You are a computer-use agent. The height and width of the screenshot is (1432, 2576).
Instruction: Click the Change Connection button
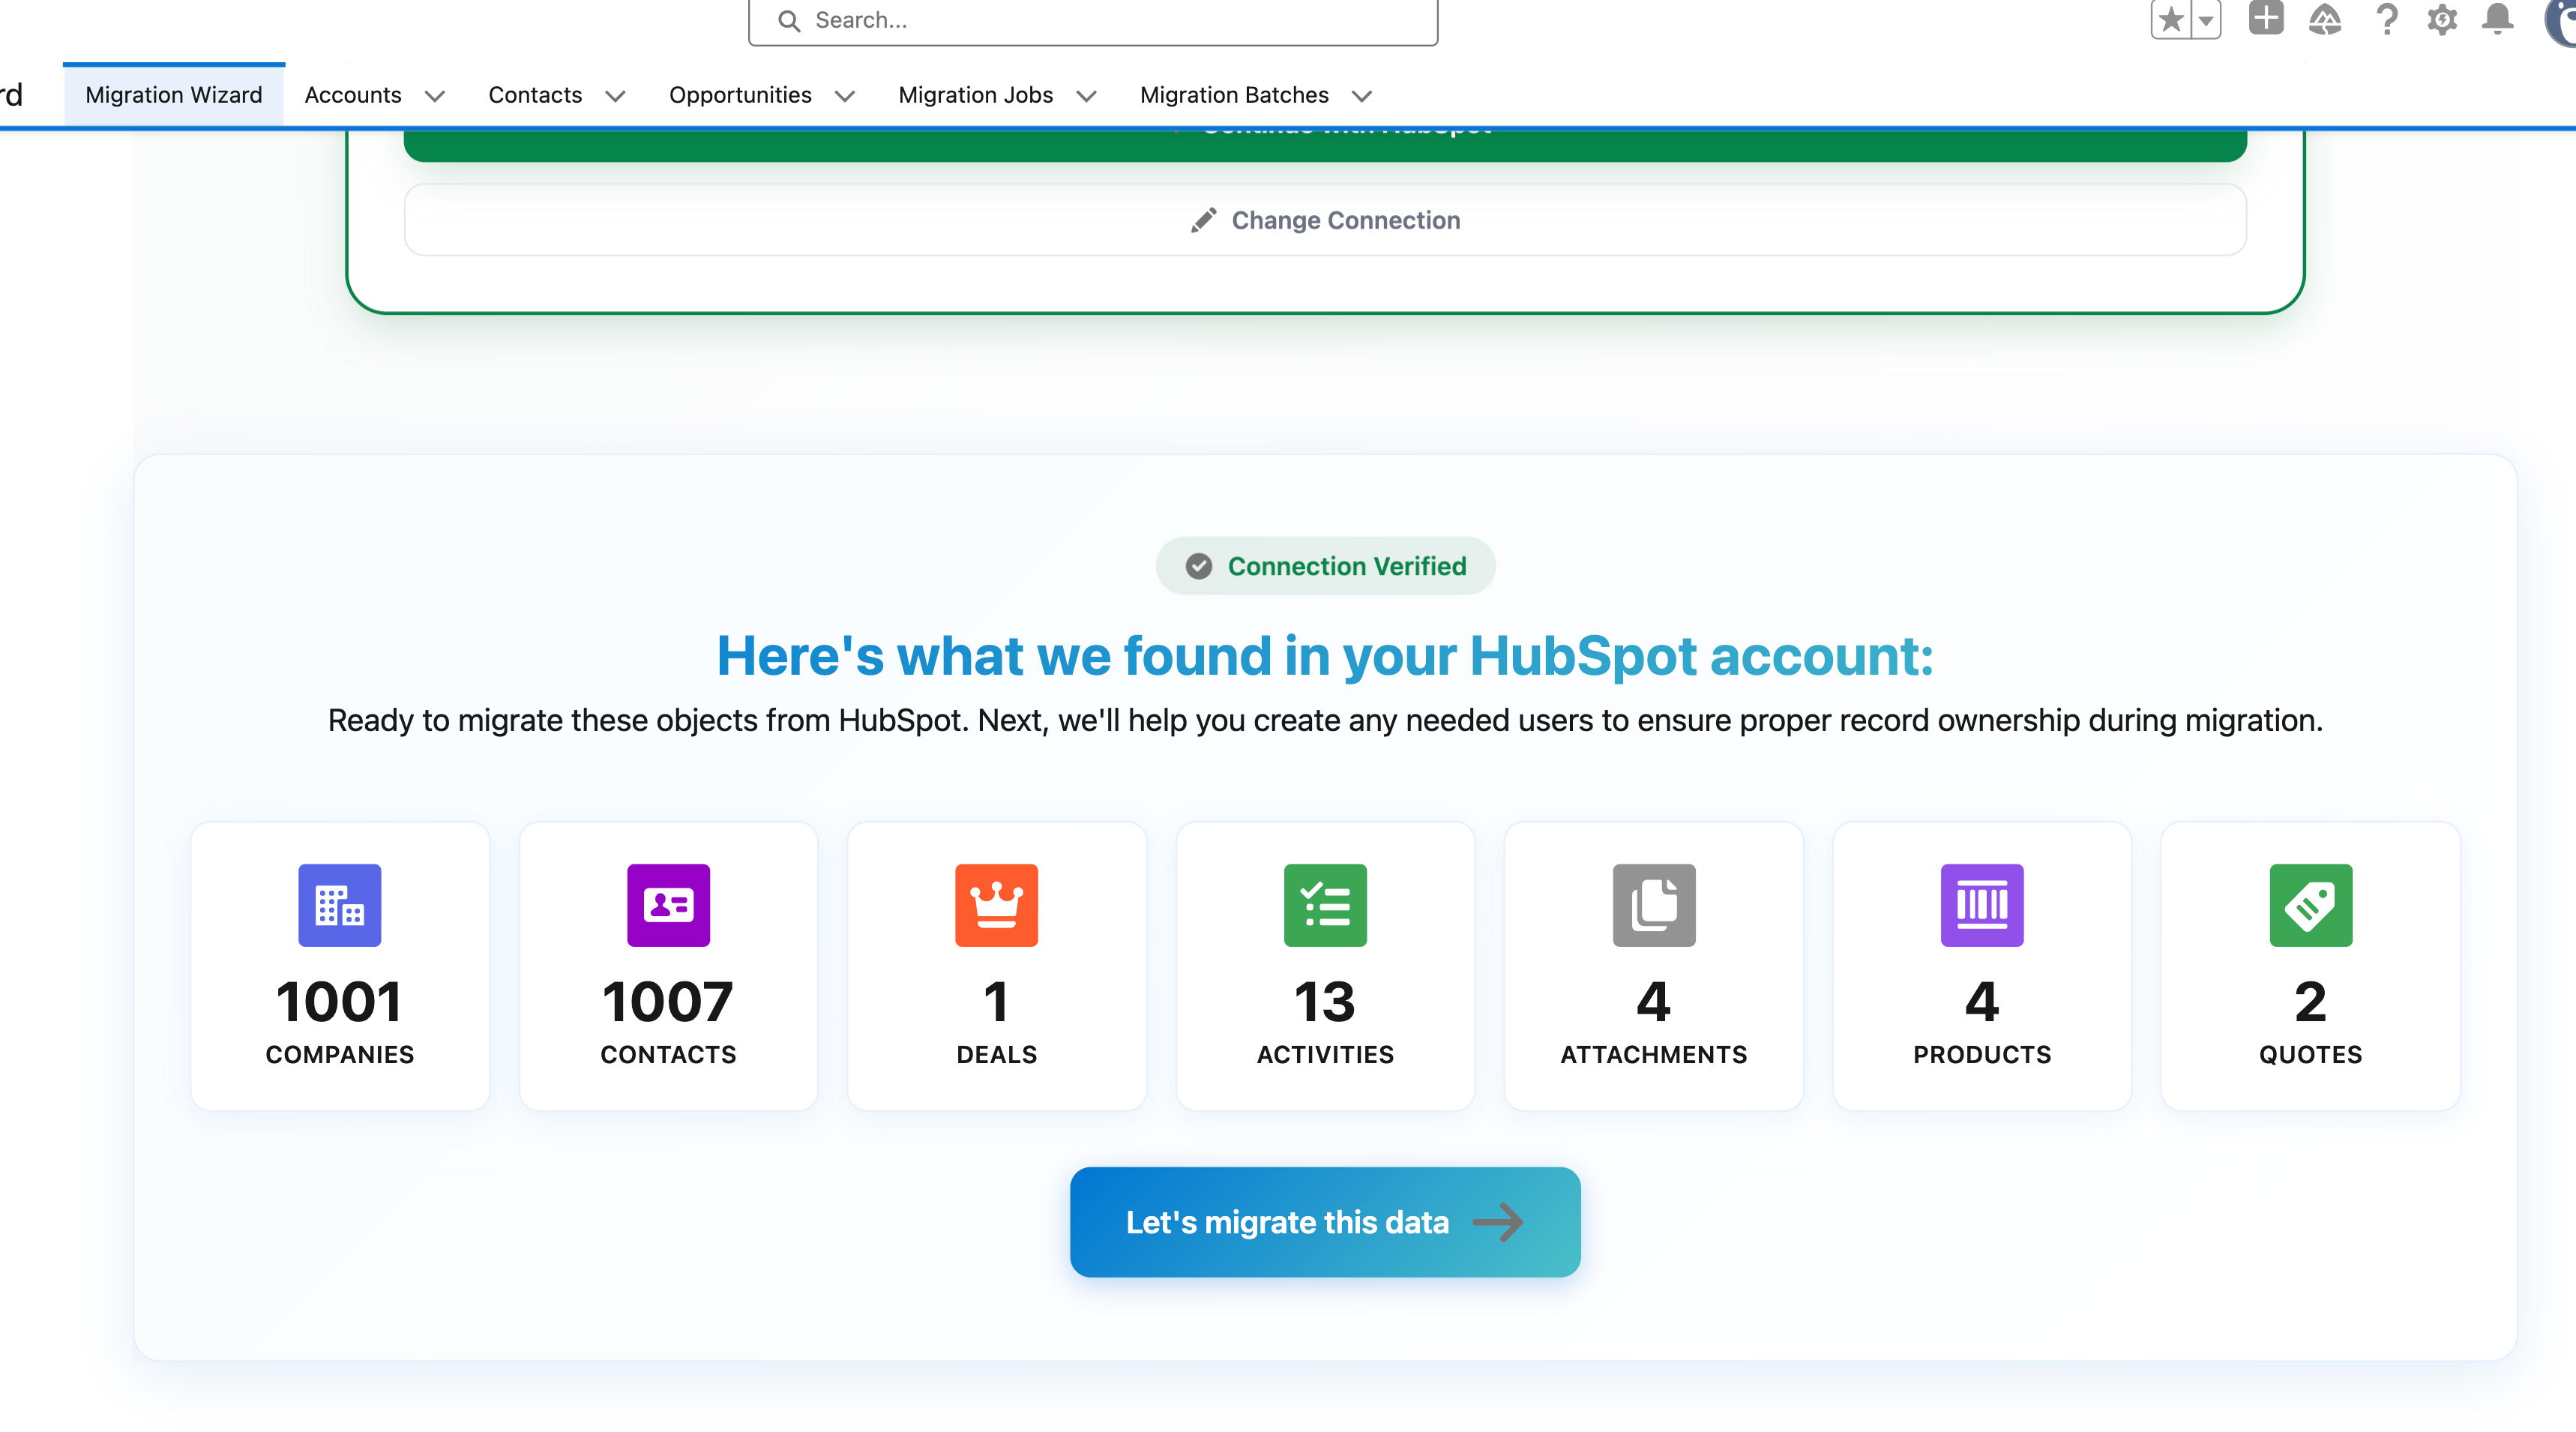(x=1325, y=219)
